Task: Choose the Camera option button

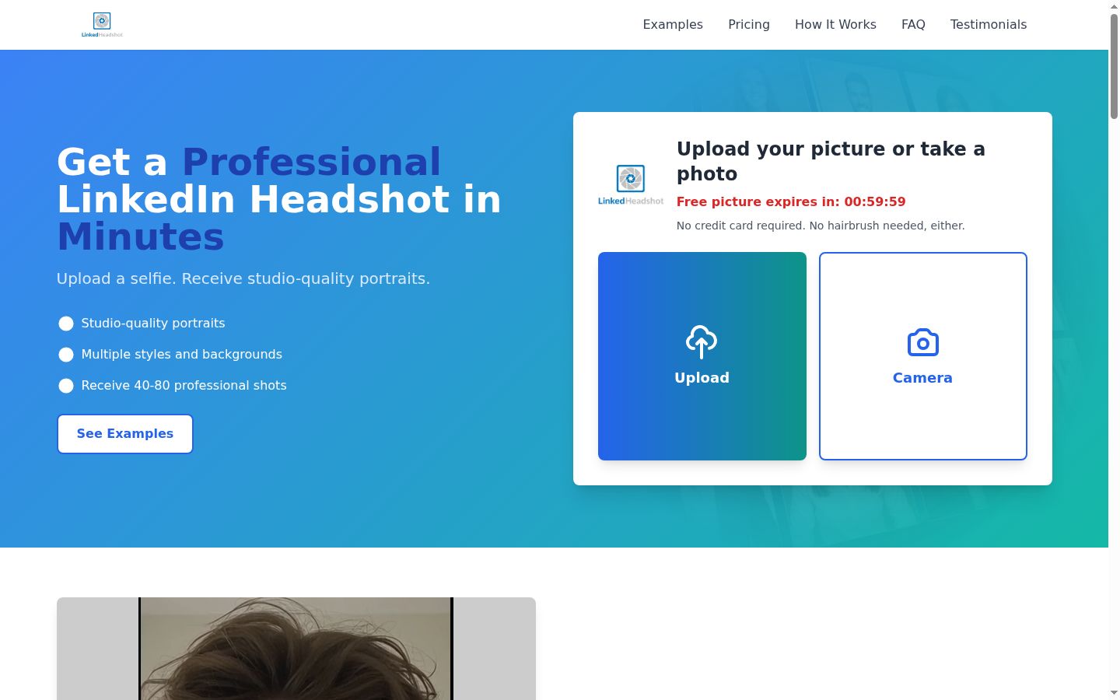Action: point(923,356)
